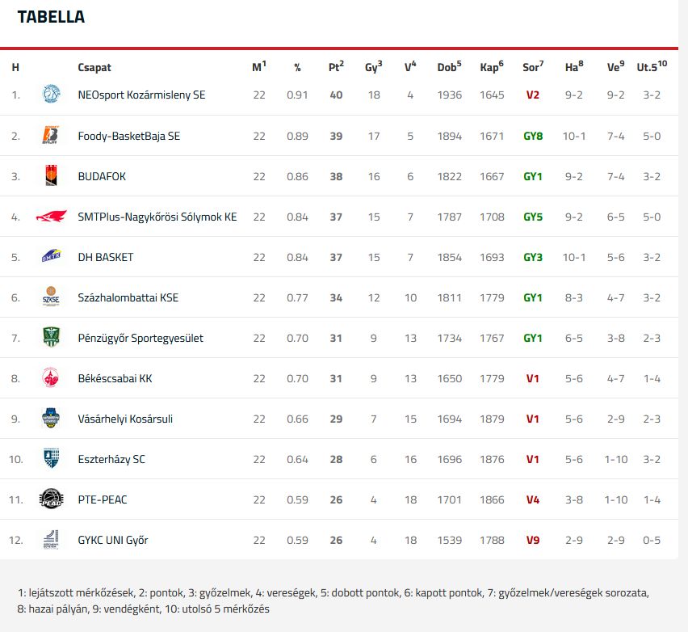
Task: Click the GYKC UNI Győr team logo
Action: pyautogui.click(x=51, y=540)
